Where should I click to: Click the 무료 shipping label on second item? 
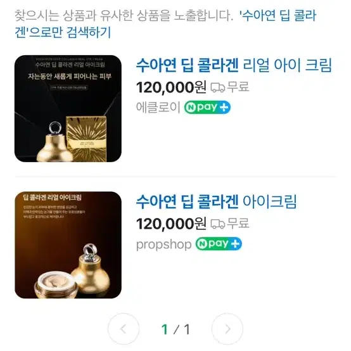point(238,223)
